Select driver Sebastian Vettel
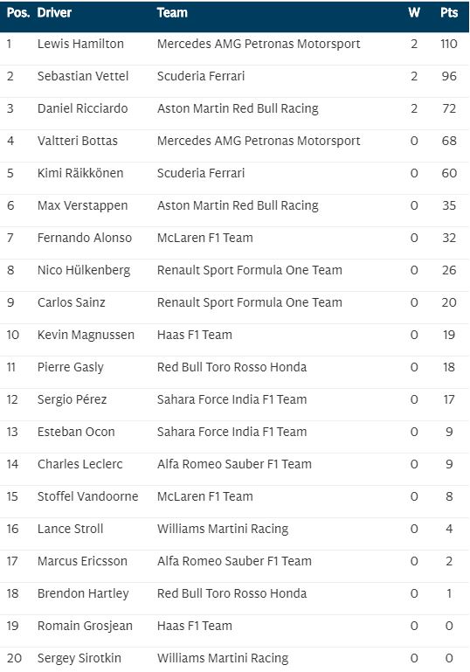This screenshot has width=470, height=672. (x=83, y=76)
